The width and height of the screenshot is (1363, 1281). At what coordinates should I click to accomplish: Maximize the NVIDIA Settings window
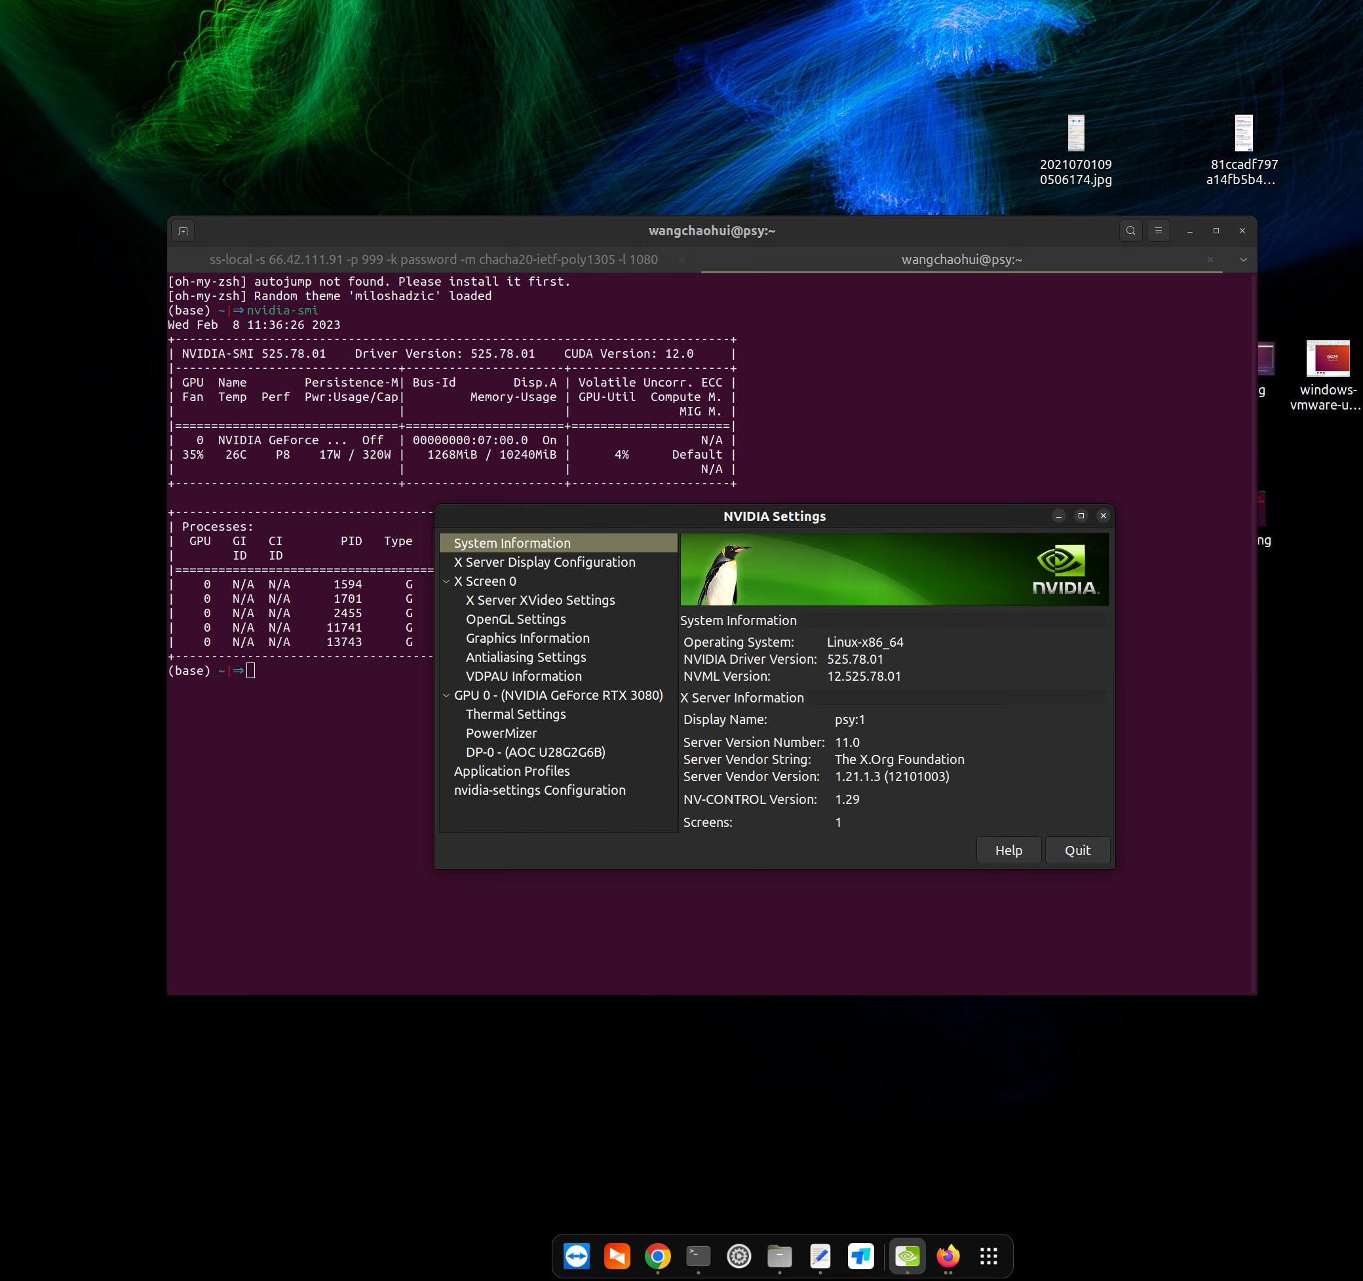[x=1081, y=516]
